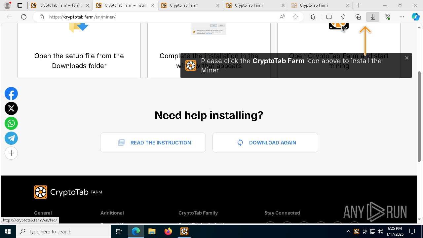Open volume control in system tray
423x238 pixels.
point(380,231)
